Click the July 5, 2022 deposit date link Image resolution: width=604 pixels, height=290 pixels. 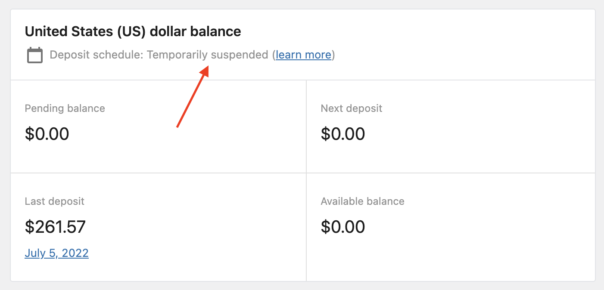click(56, 253)
